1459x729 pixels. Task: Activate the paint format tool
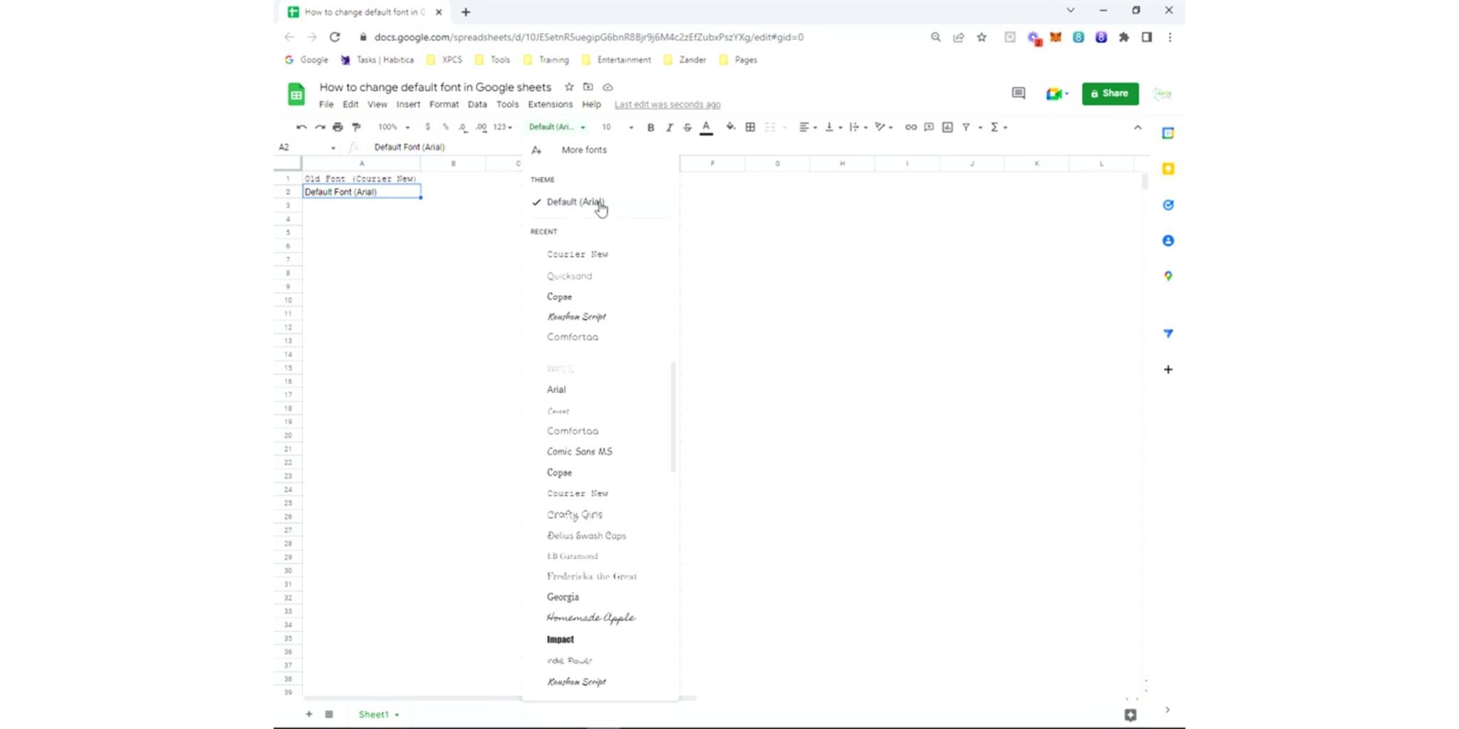(356, 127)
